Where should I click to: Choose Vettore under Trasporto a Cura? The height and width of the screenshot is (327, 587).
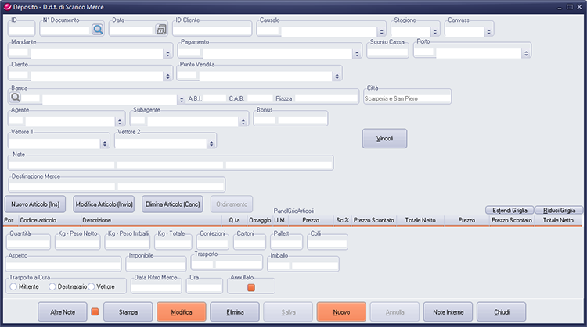tap(92, 286)
